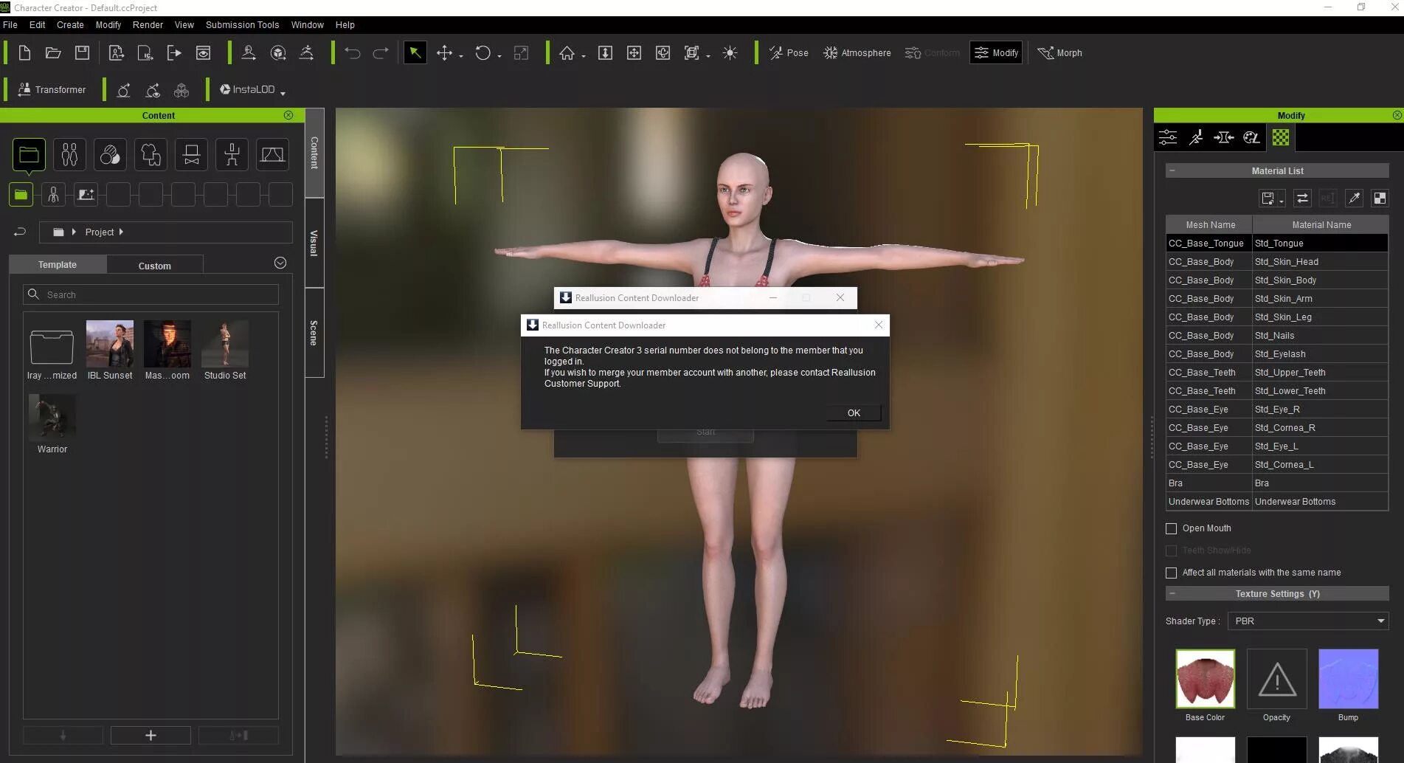Screen dimensions: 1404x763
Task: Expand the content options circle arrow
Action: tap(280, 263)
